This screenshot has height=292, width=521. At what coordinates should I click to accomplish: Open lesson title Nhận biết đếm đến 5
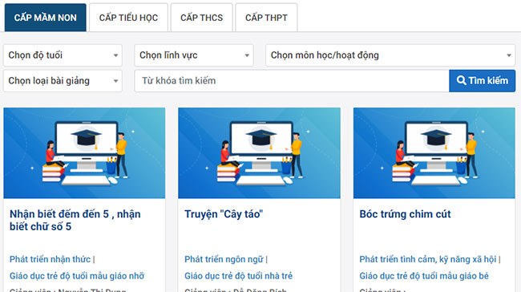[75, 220]
